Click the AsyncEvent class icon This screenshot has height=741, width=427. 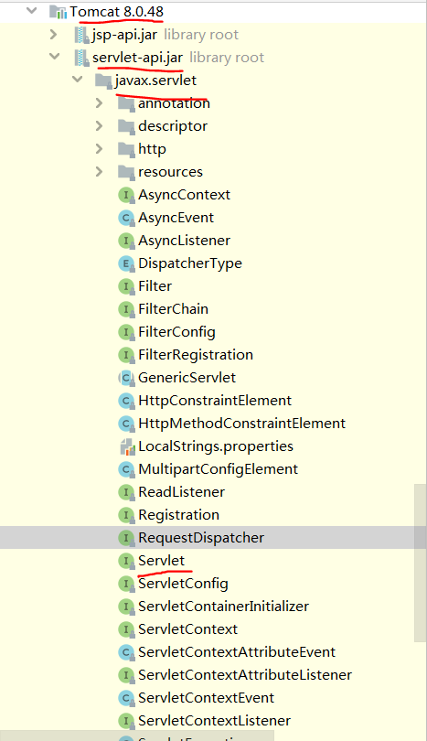(125, 218)
